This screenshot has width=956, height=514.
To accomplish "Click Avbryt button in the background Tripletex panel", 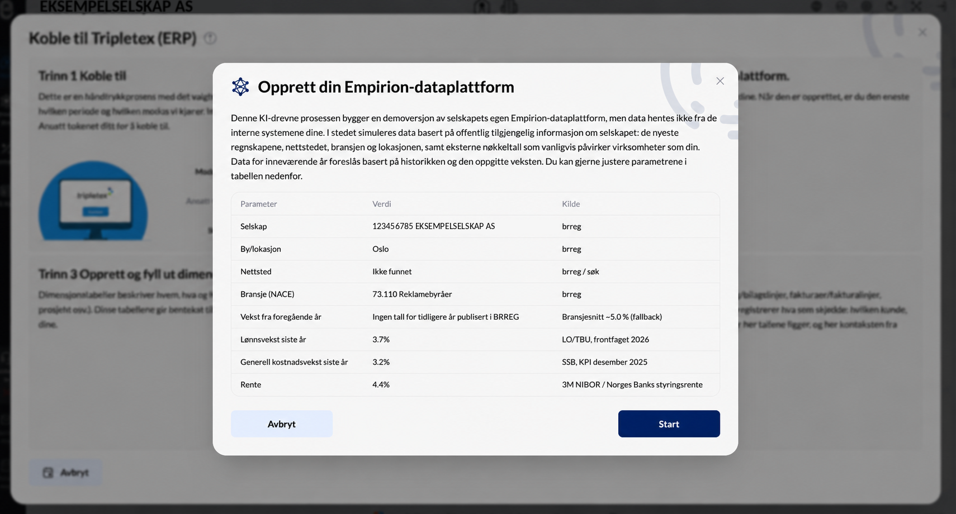I will pyautogui.click(x=66, y=473).
